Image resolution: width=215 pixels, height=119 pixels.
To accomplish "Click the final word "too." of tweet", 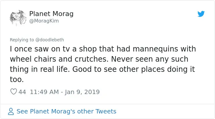I will (17, 80).
